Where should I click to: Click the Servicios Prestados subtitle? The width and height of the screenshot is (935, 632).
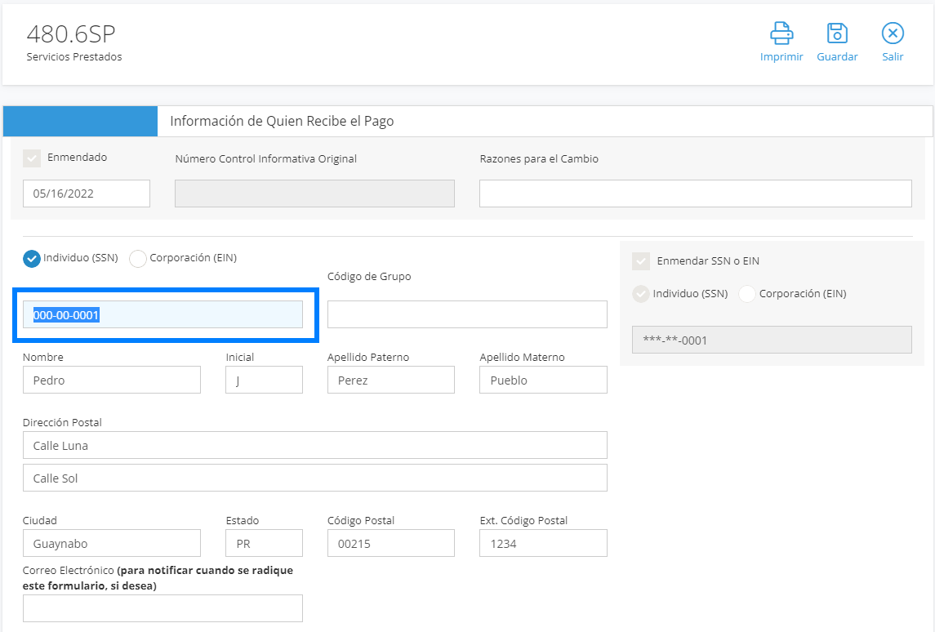pos(74,56)
